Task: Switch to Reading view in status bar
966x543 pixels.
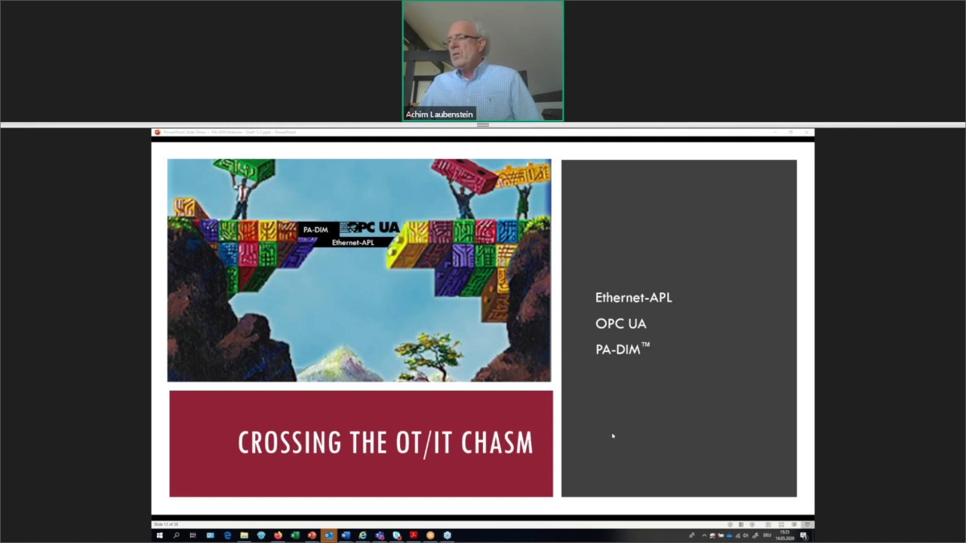Action: tap(794, 524)
